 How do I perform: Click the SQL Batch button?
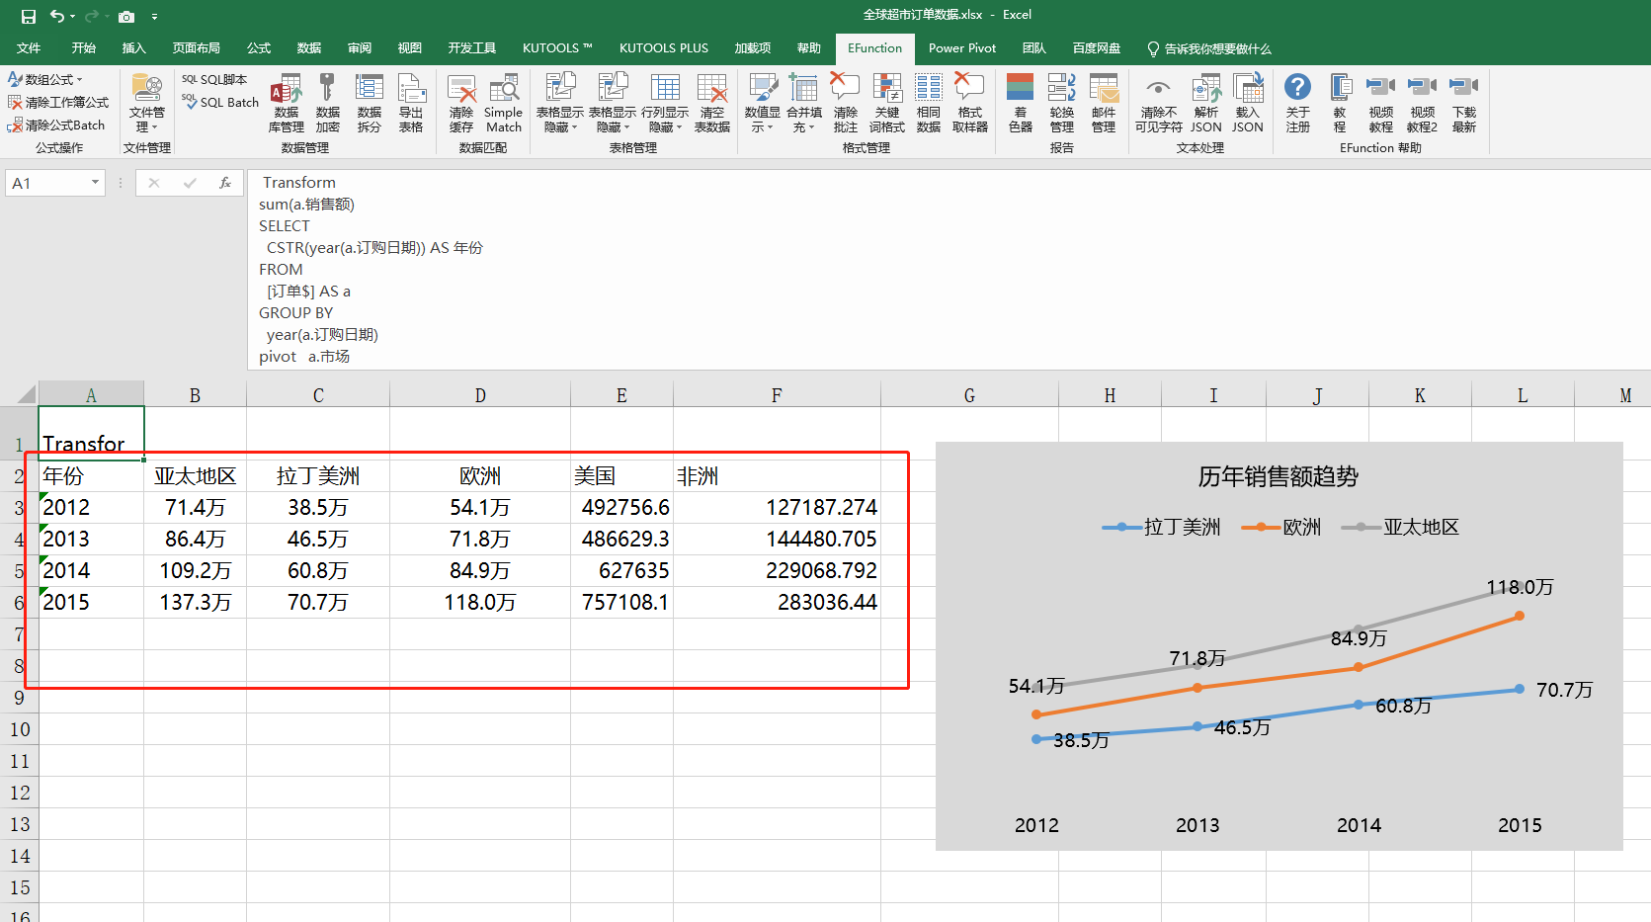(x=220, y=102)
